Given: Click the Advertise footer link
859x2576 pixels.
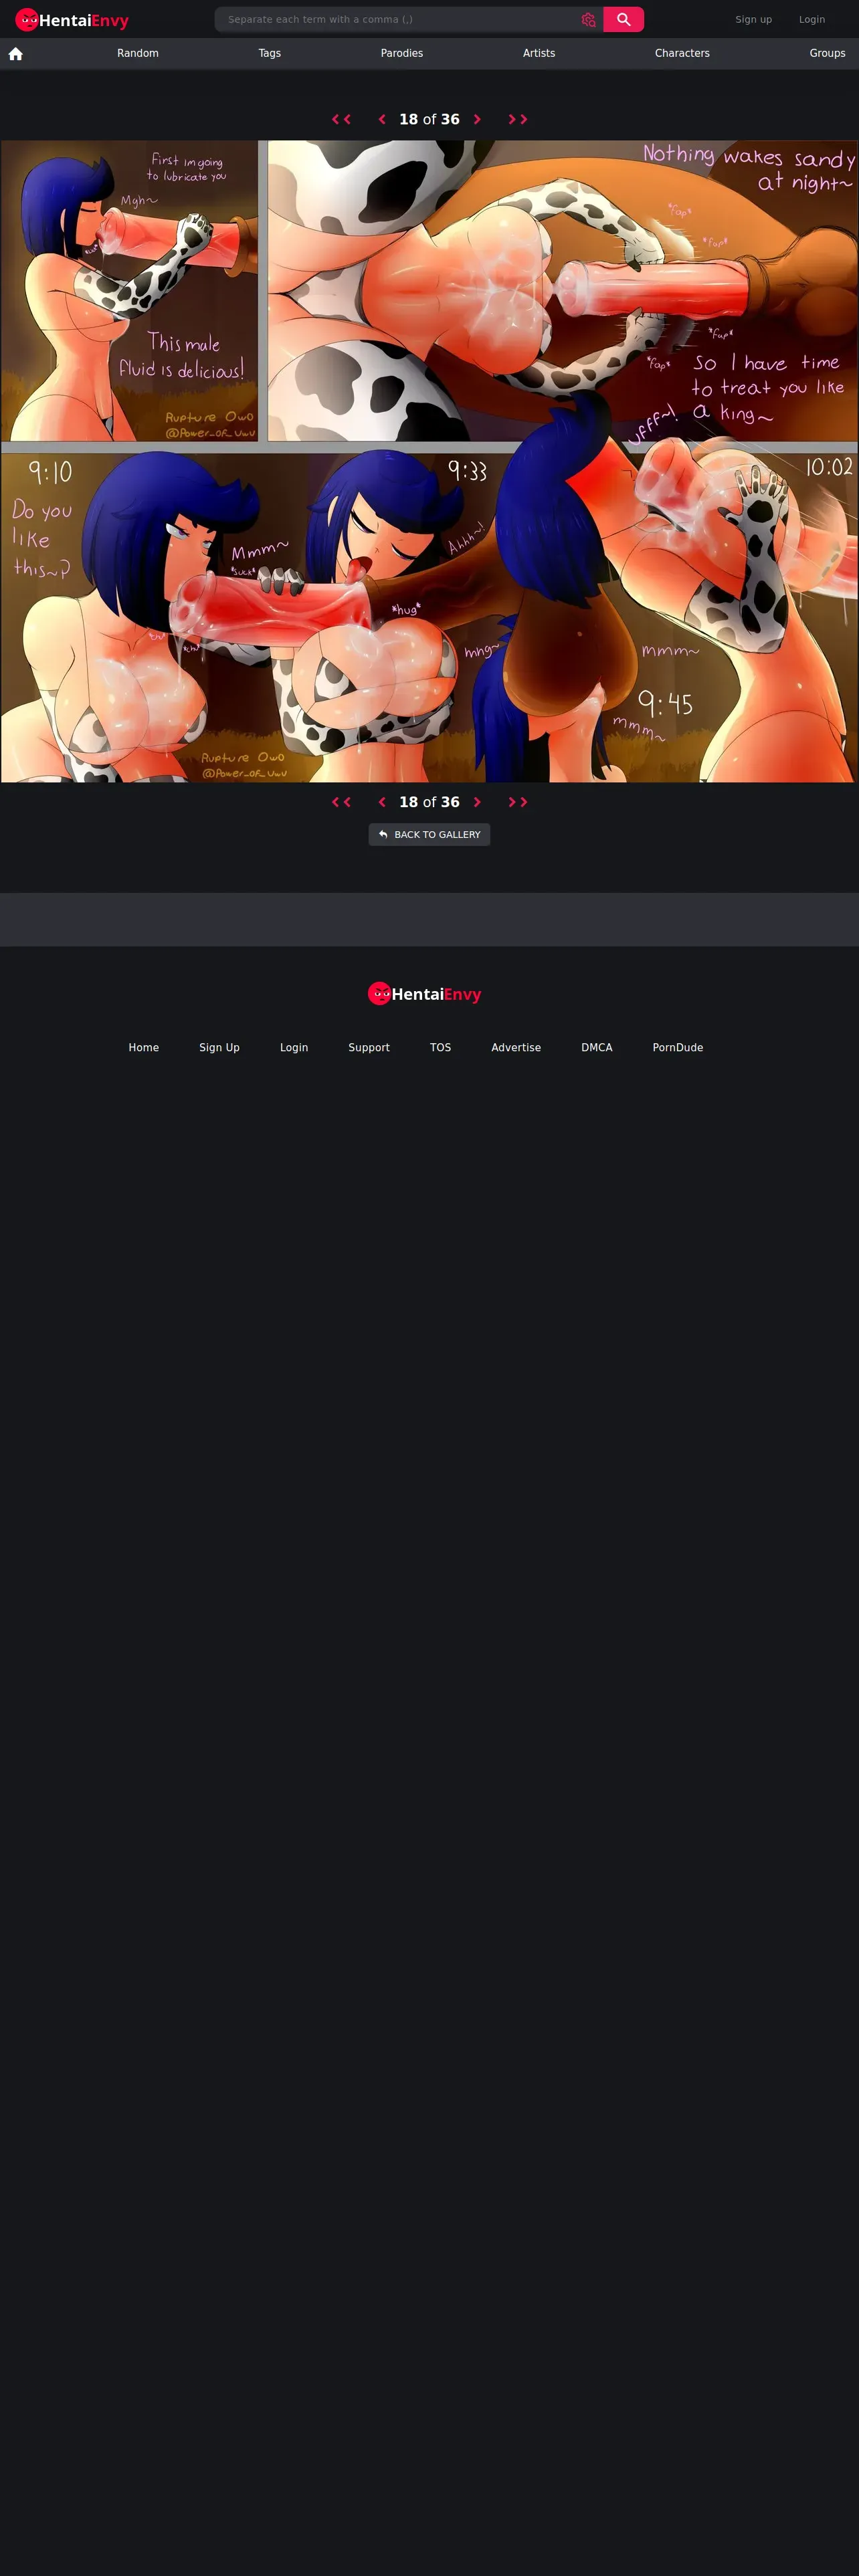Looking at the screenshot, I should 516,1048.
